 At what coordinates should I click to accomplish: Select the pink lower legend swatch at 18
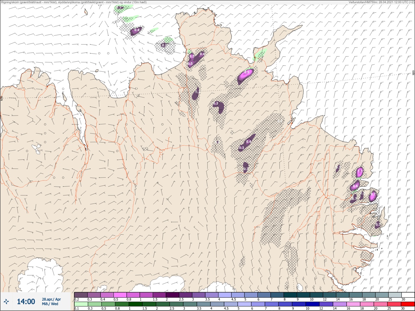click(367, 304)
